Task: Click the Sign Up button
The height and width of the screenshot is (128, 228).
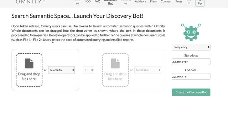Action: [200, 2]
